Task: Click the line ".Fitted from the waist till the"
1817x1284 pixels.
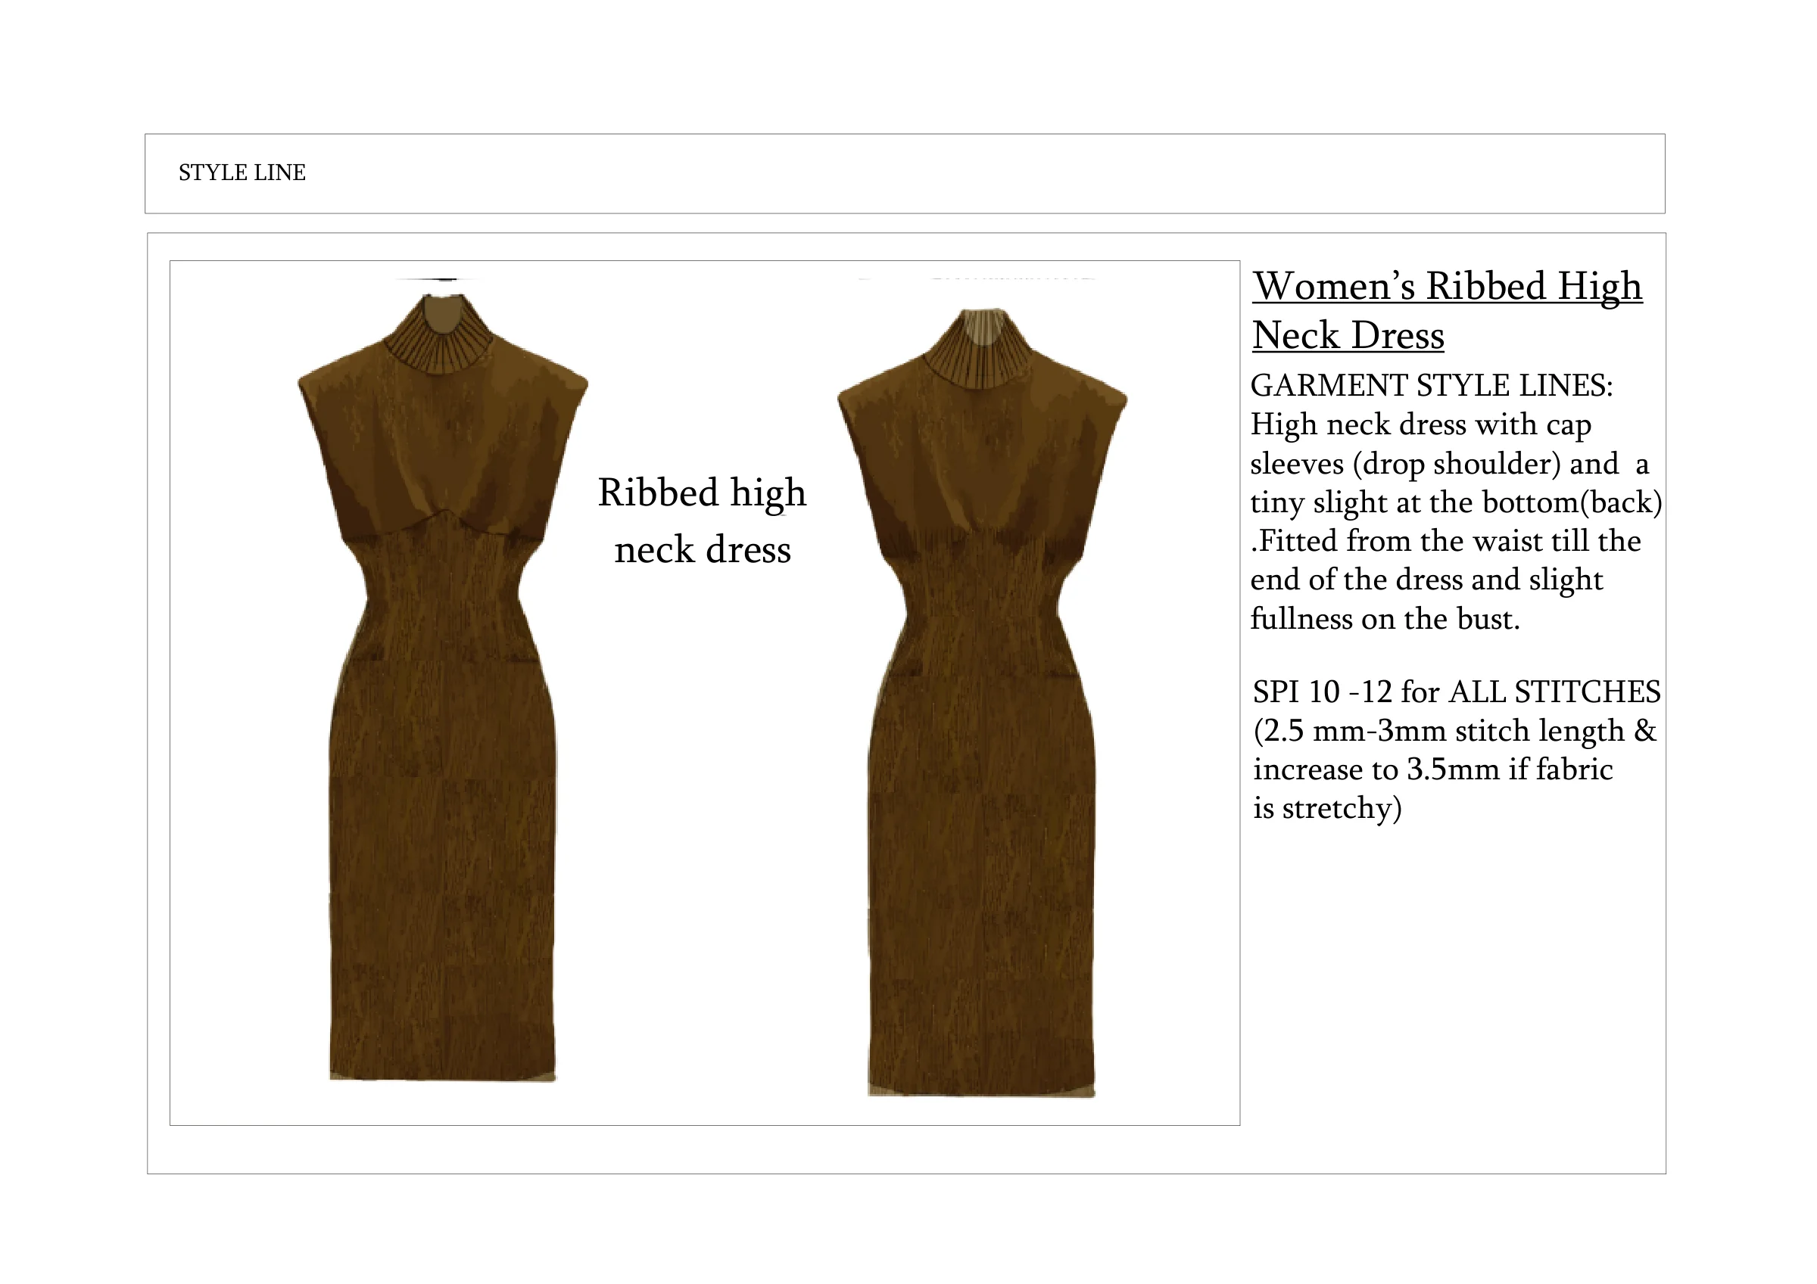Action: [x=1446, y=541]
